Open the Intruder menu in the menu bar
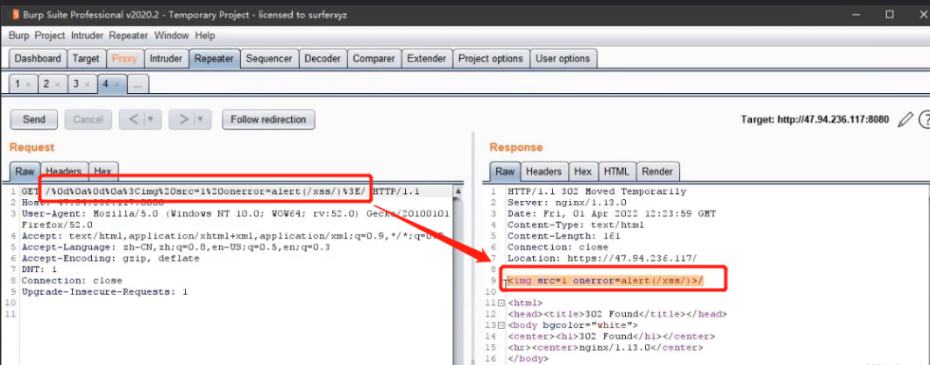Screen dimensions: 930x365 click(87, 36)
